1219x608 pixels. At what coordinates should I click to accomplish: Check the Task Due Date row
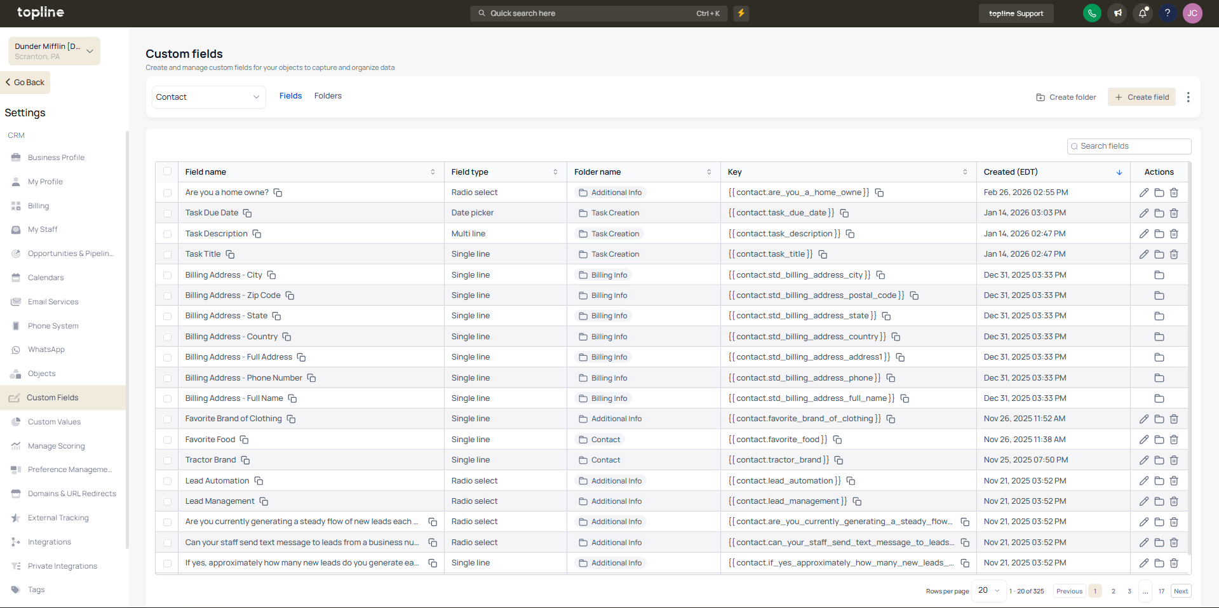click(167, 213)
